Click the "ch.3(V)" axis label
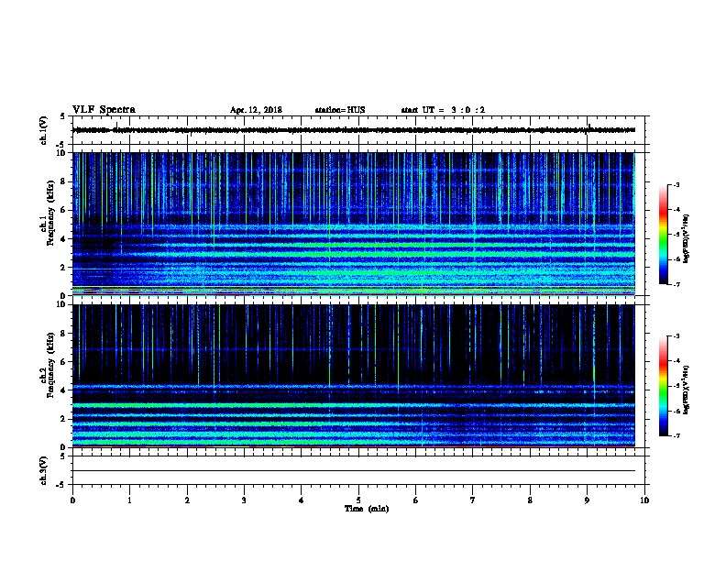726x561 pixels. [44, 470]
